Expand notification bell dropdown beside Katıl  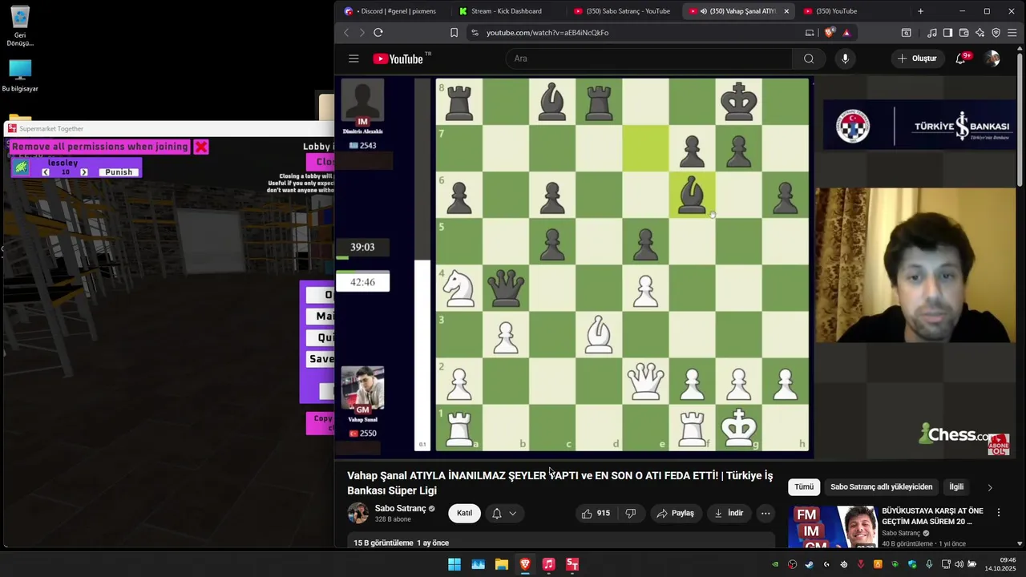(512, 513)
